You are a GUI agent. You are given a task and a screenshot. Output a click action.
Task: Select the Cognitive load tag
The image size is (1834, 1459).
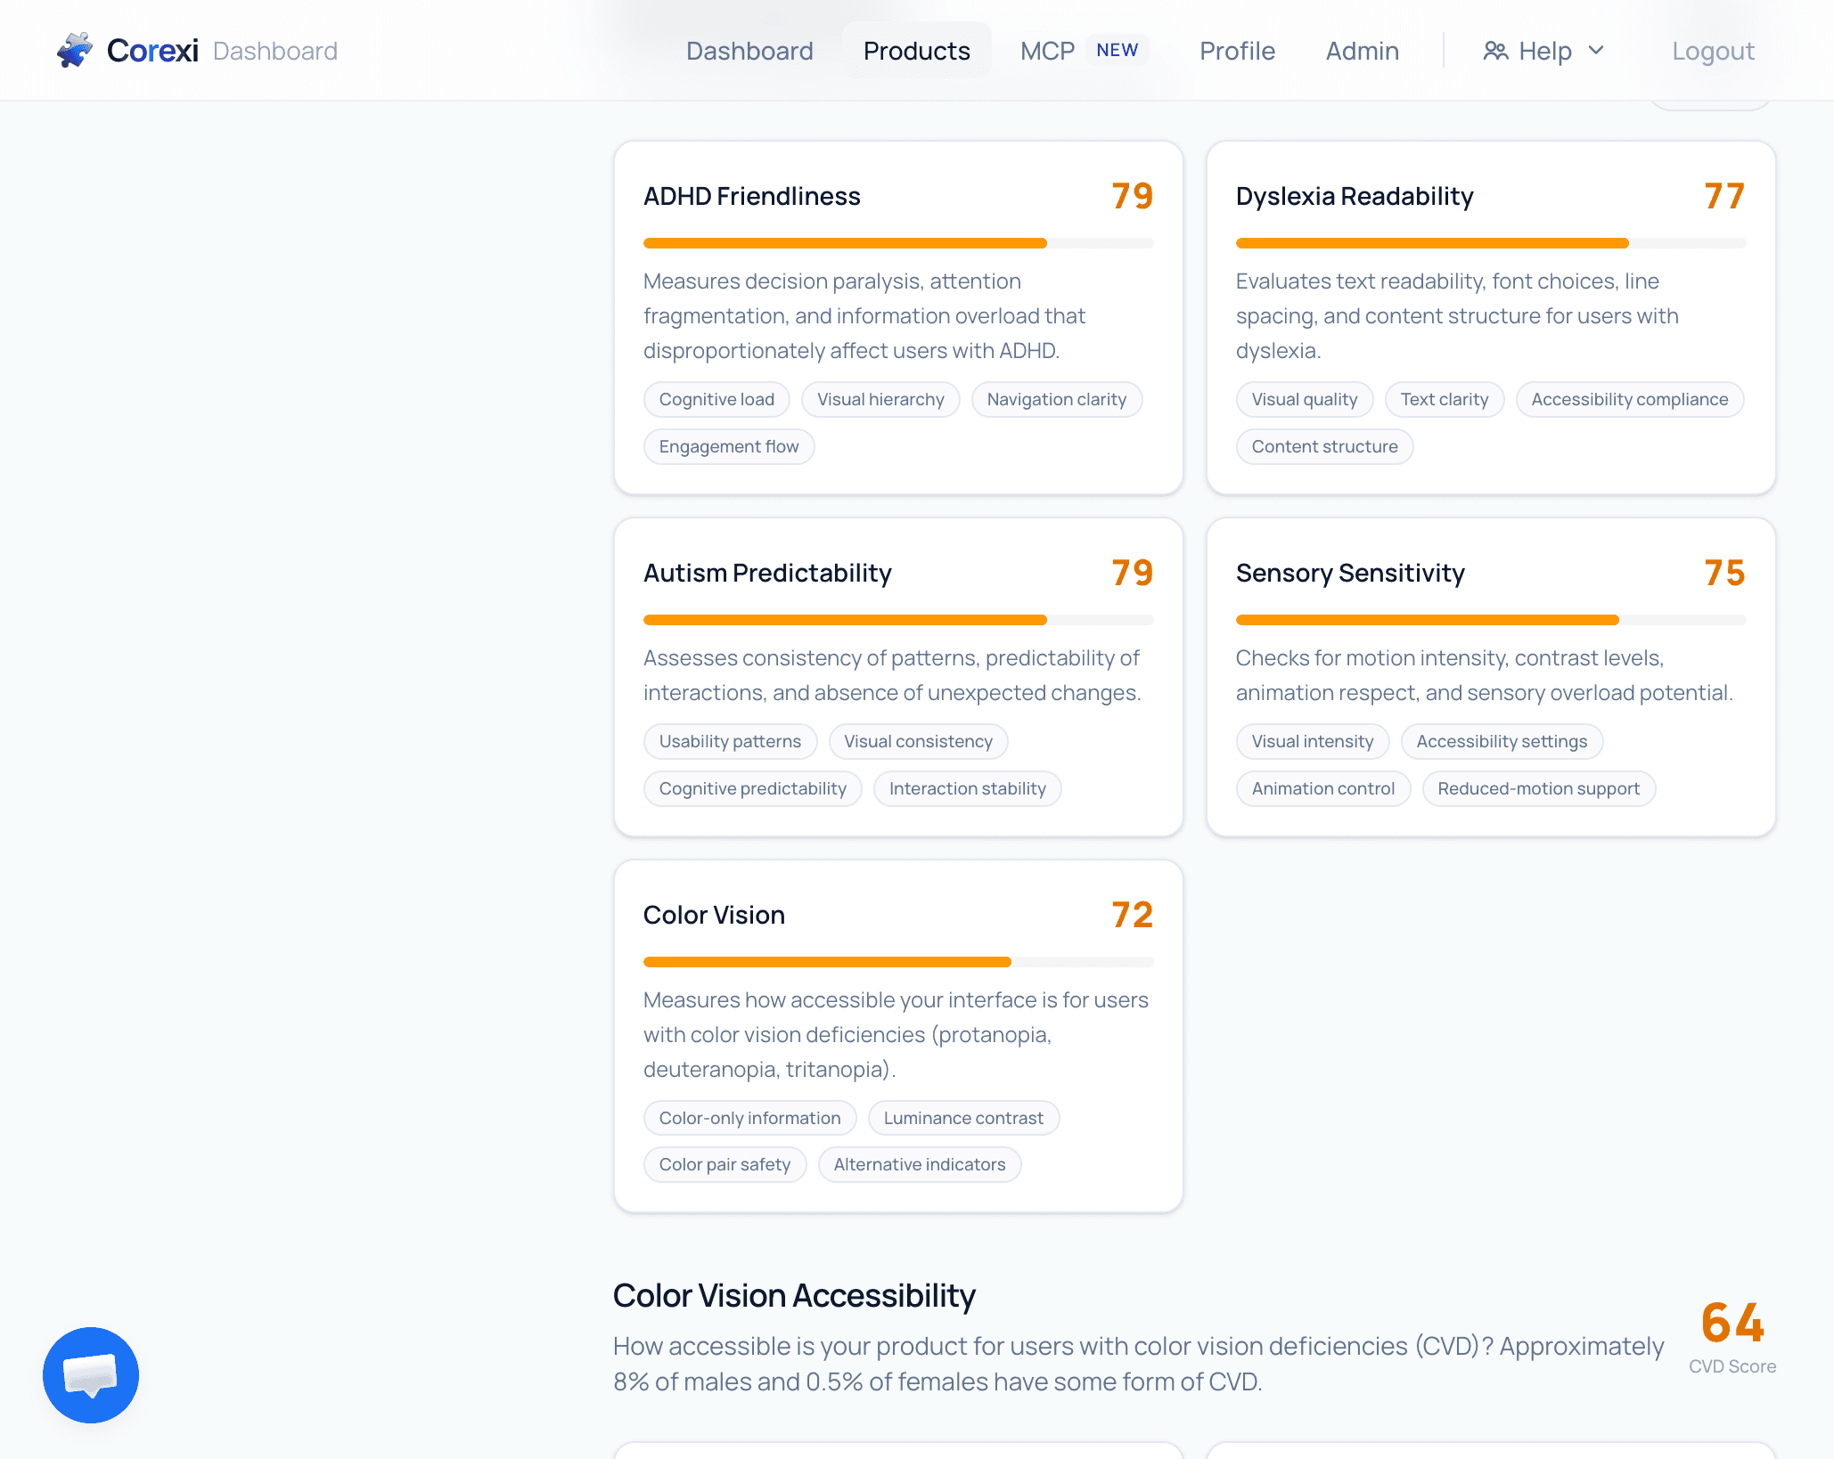tap(716, 399)
